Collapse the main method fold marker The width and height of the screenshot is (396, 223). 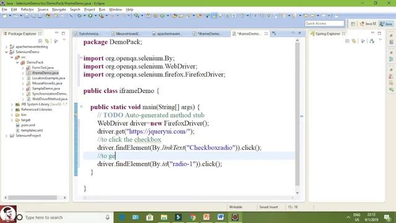[81, 107]
